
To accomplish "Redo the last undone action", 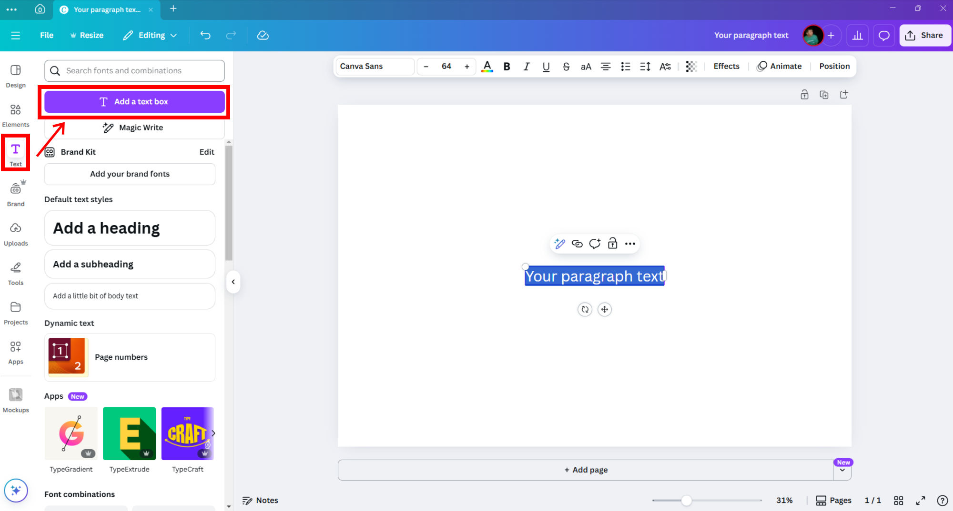I will point(231,35).
